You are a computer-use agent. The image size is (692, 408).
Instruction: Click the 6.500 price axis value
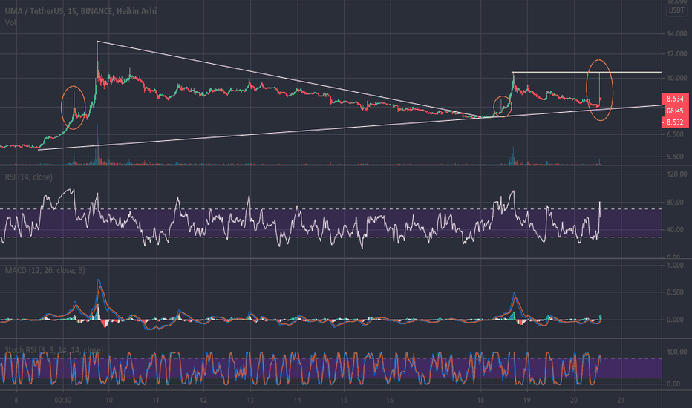pos(675,134)
